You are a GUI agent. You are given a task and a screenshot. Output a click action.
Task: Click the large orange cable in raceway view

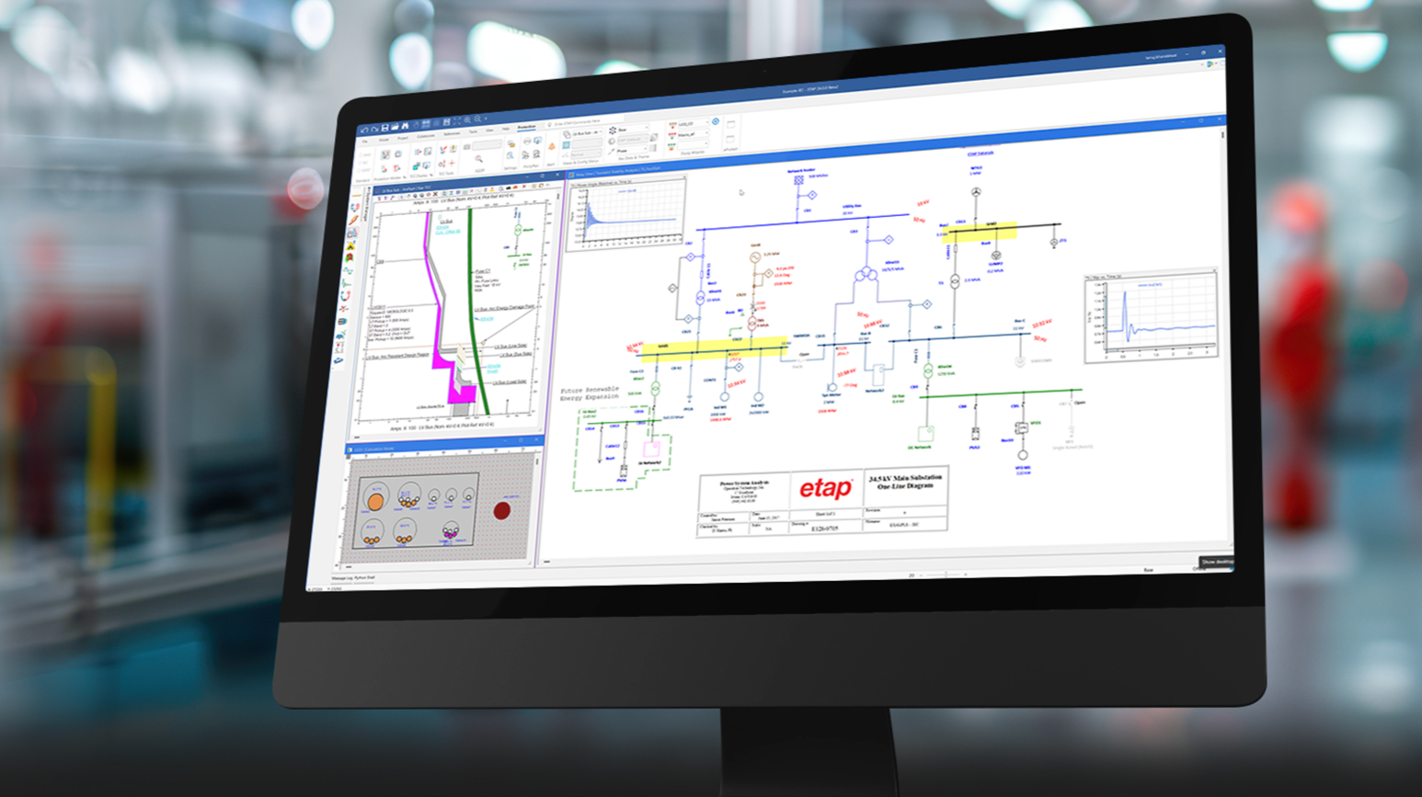tap(375, 502)
